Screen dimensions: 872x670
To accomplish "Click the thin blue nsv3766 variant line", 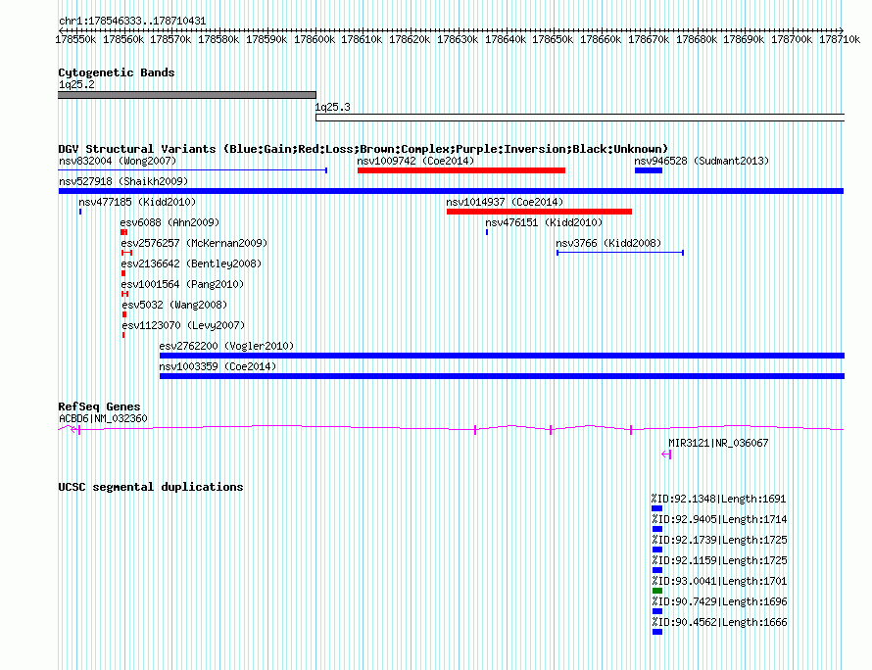I will (x=620, y=253).
